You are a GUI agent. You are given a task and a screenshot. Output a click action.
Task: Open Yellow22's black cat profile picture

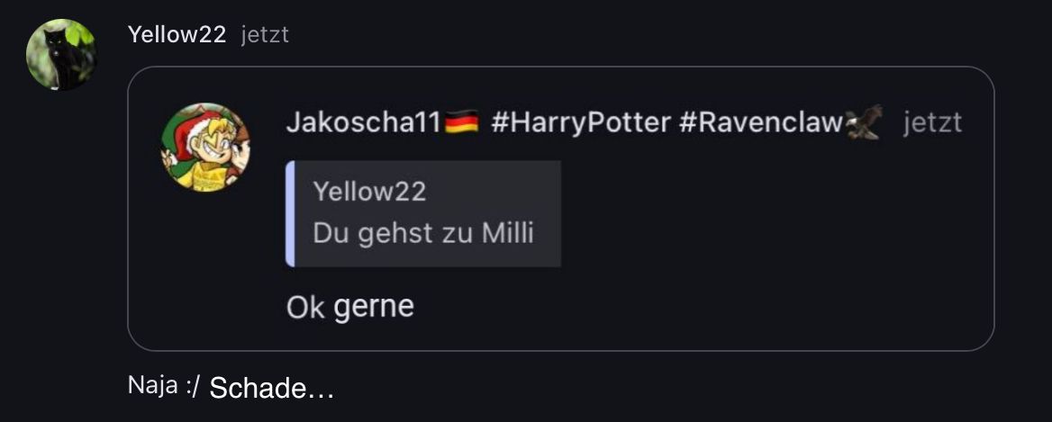[61, 54]
